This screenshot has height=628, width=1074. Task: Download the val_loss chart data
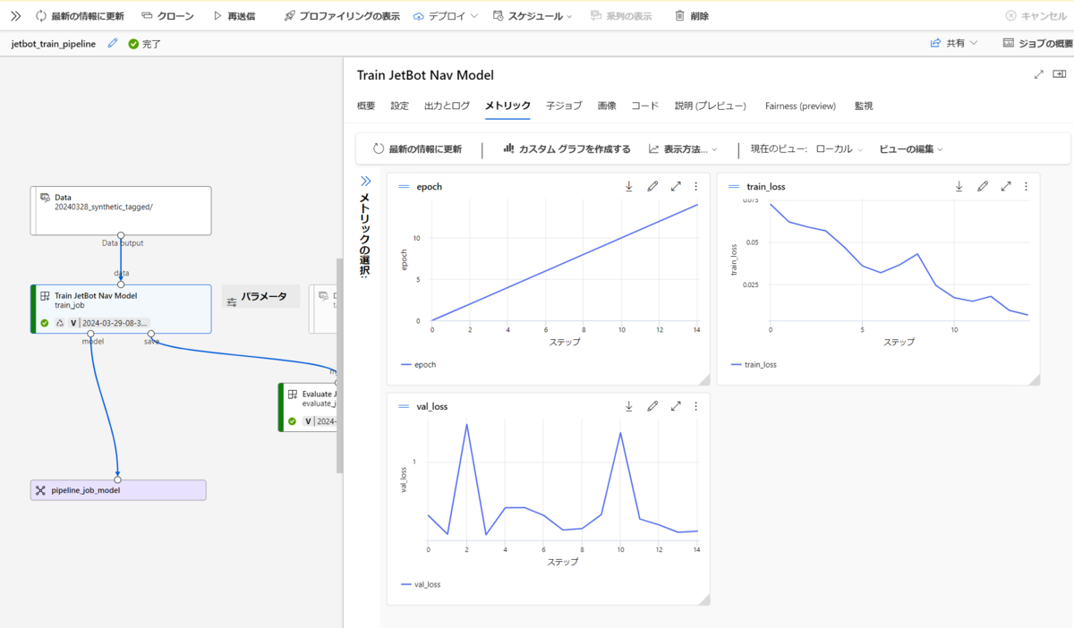[629, 406]
